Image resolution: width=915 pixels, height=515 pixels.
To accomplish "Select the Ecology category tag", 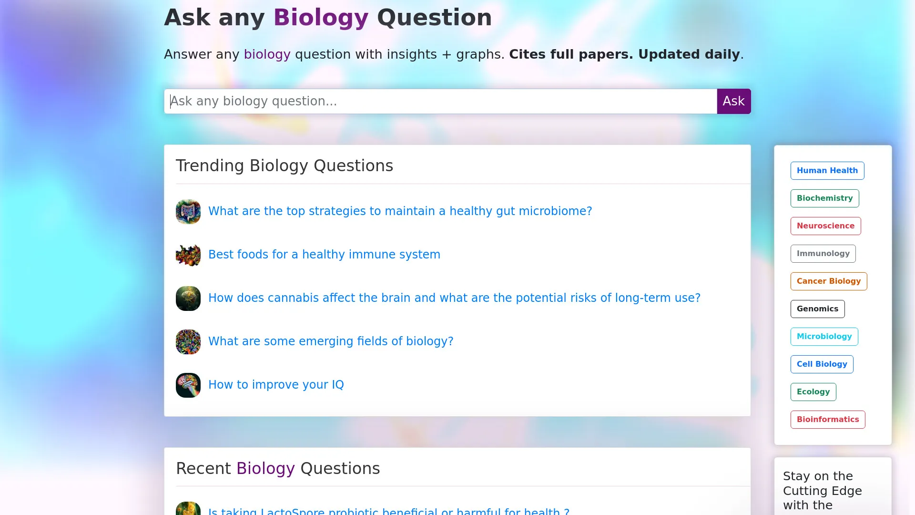I will 813,391.
